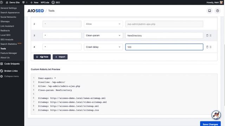Click the Import button
The image size is (225, 126).
pyautogui.click(x=60, y=57)
